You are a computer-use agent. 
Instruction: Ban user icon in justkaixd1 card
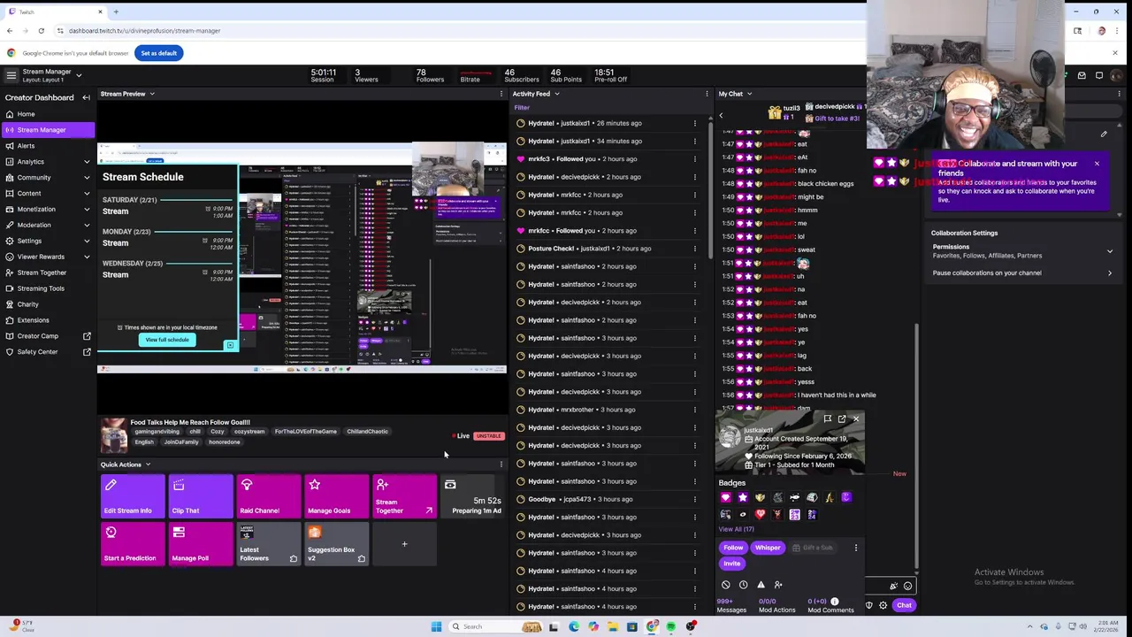pos(726,585)
